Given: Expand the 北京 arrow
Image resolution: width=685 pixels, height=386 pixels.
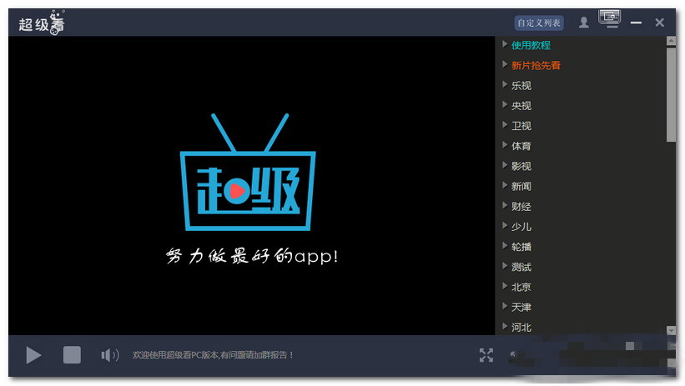Looking at the screenshot, I should (x=505, y=286).
